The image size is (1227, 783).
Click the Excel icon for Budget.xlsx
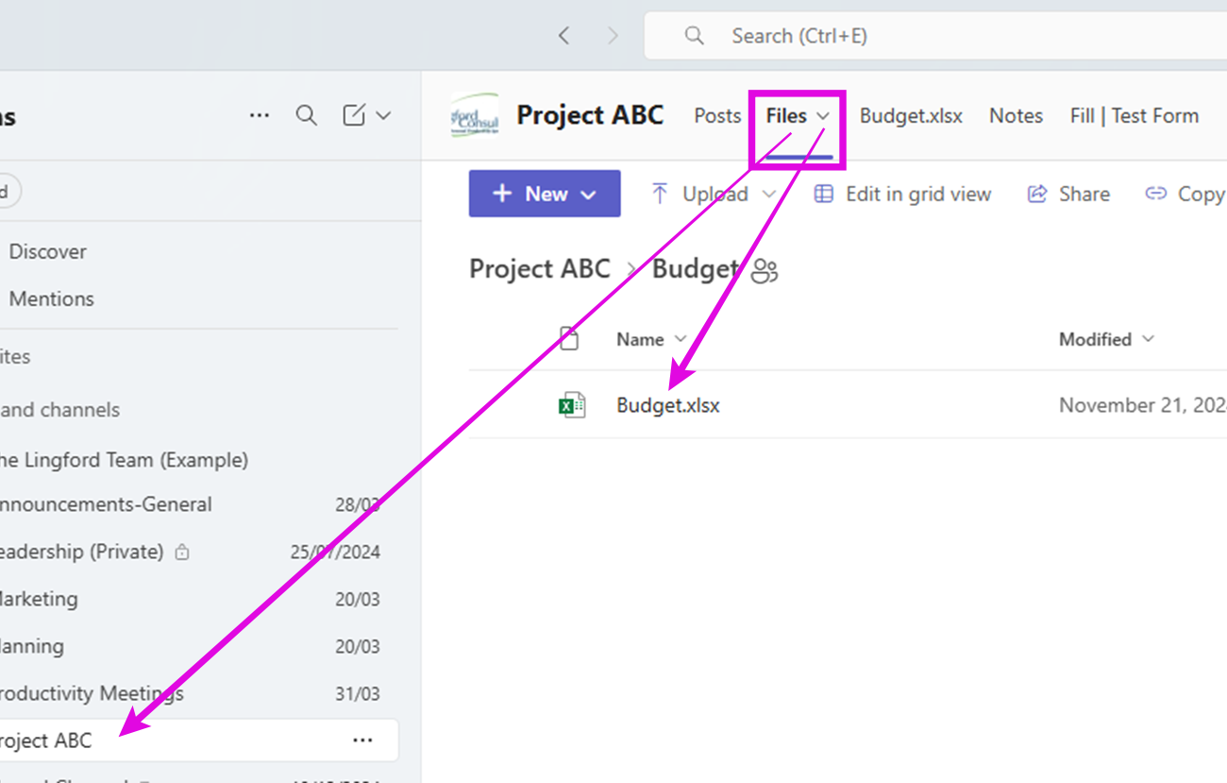point(571,405)
